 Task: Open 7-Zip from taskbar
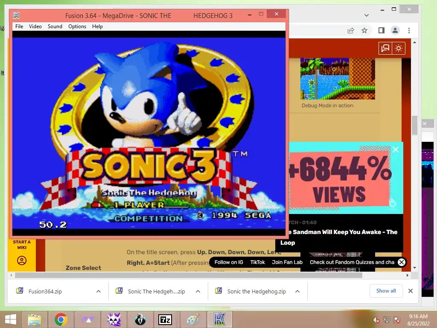(x=165, y=319)
